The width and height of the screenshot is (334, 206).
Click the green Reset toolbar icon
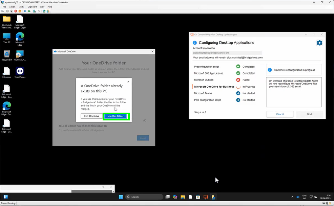point(29,11)
